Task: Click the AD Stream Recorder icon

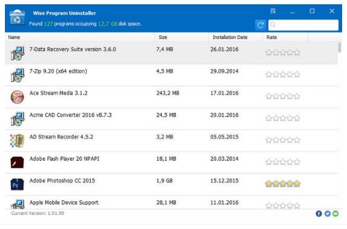Action: click(x=17, y=140)
